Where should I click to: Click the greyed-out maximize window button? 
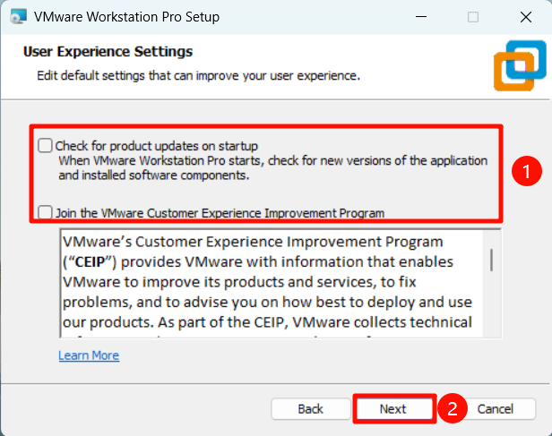(473, 17)
